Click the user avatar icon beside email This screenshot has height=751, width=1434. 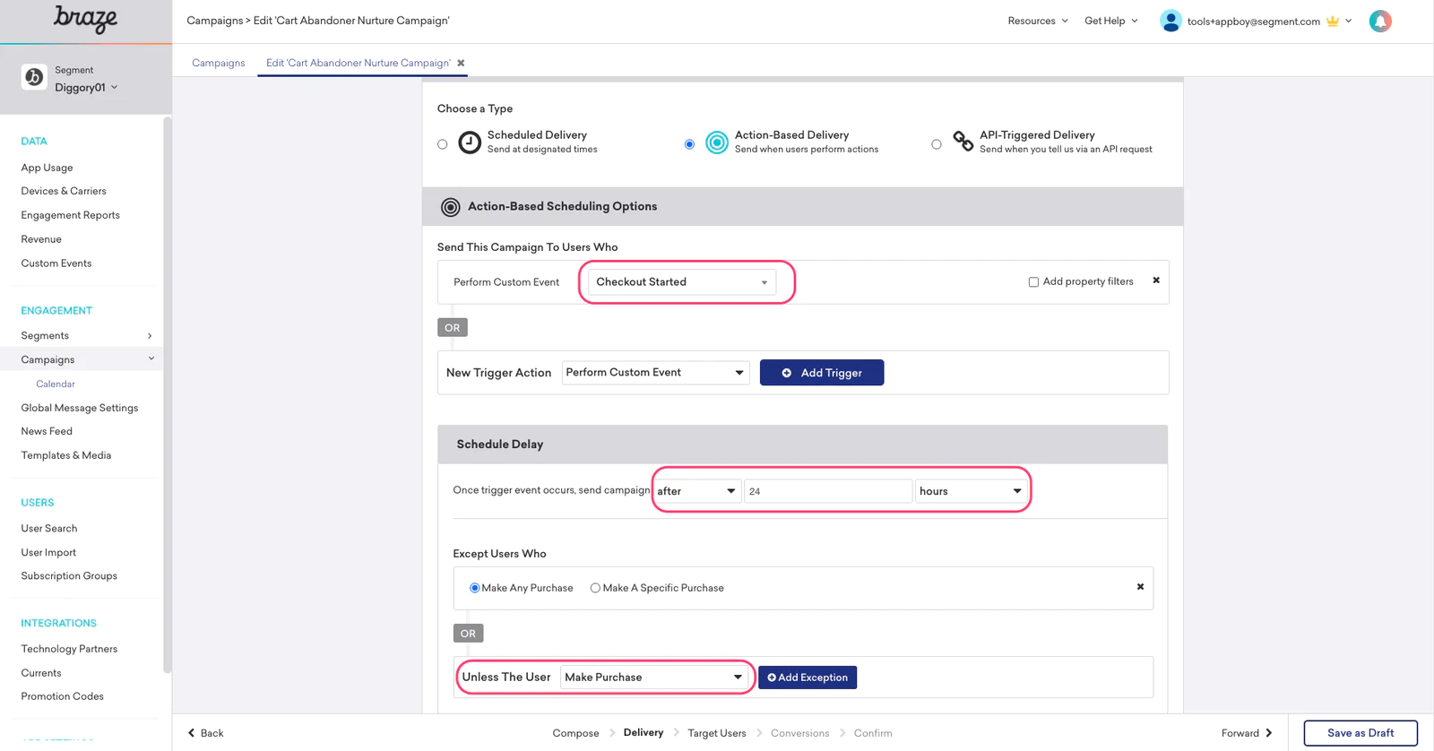click(x=1171, y=21)
